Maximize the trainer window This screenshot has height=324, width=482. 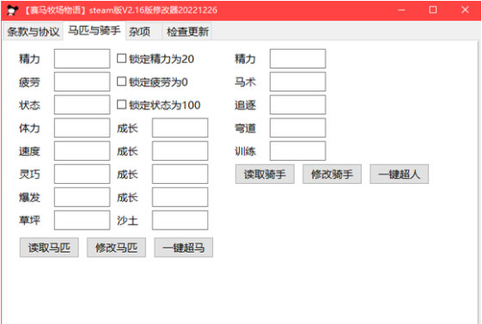tap(433, 9)
